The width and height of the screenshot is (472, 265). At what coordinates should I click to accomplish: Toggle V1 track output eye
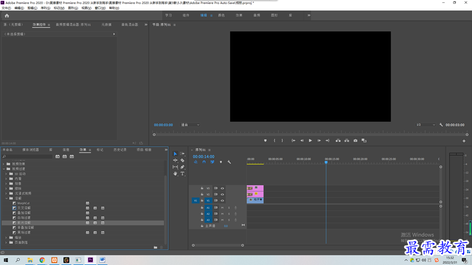pos(223,200)
